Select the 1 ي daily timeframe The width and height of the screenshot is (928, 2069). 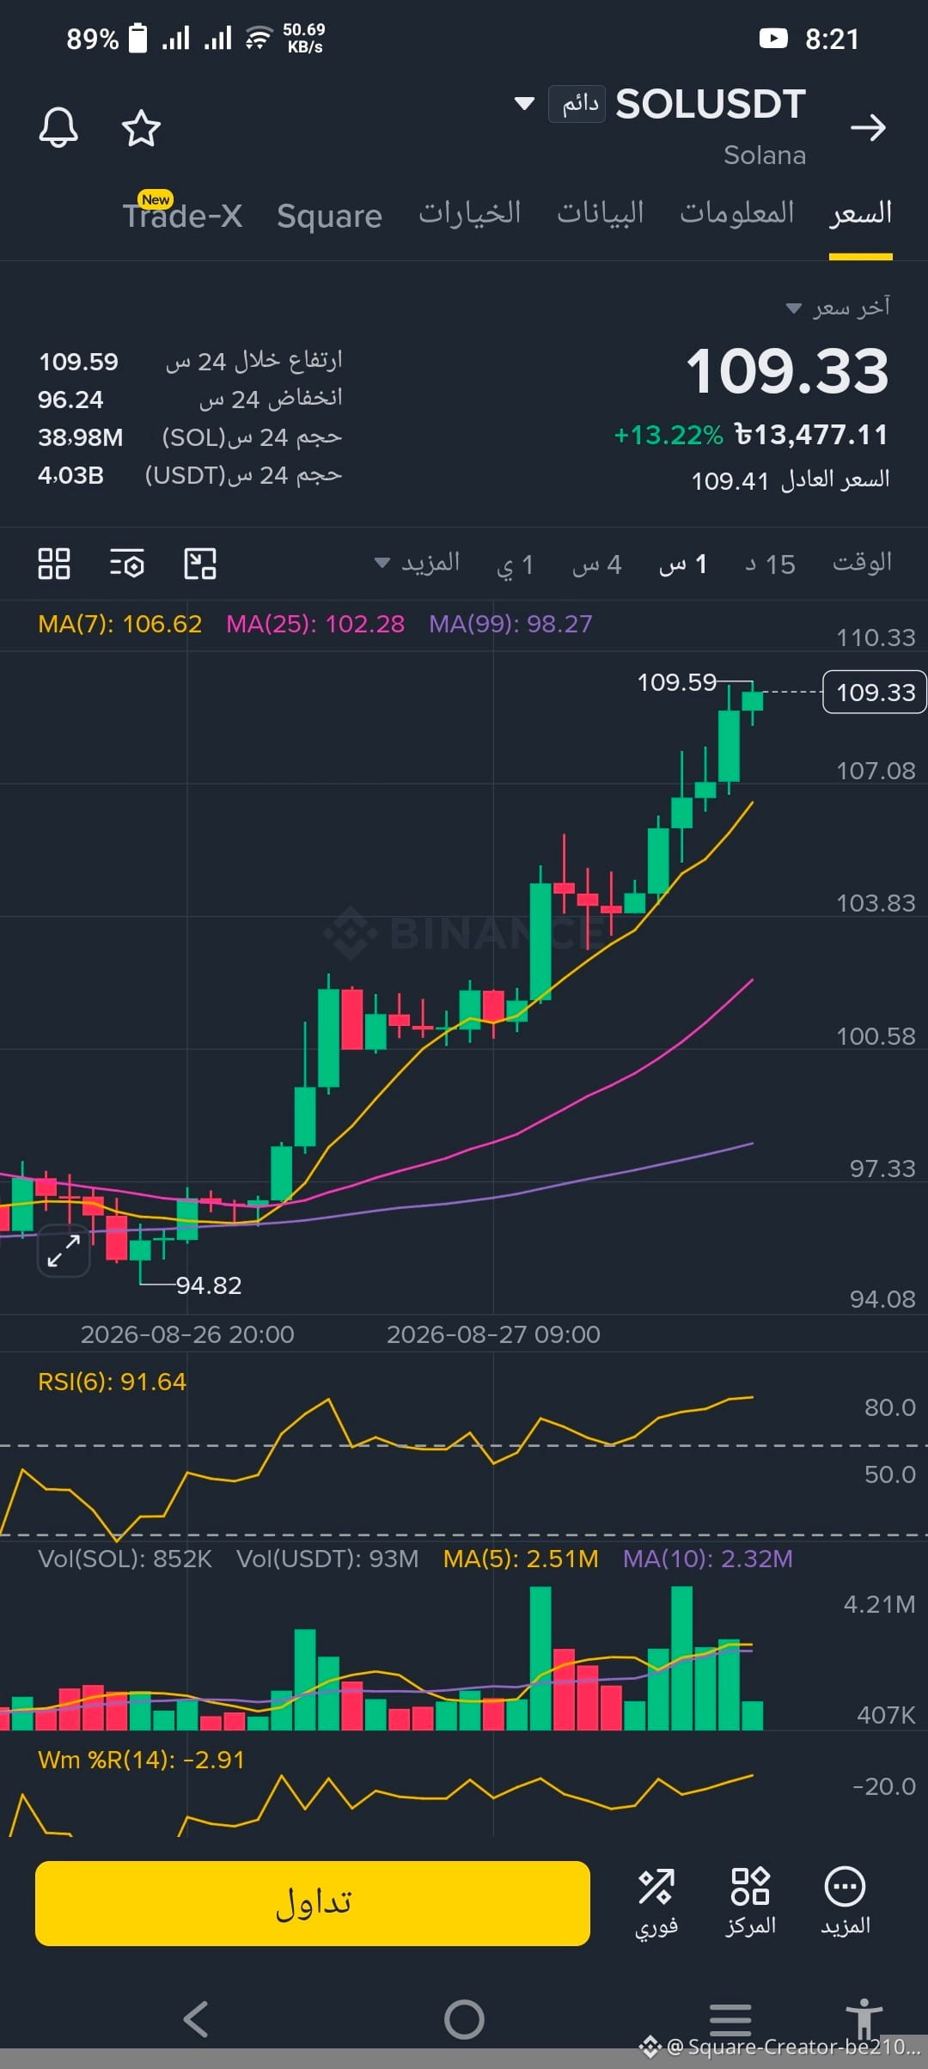tap(516, 565)
